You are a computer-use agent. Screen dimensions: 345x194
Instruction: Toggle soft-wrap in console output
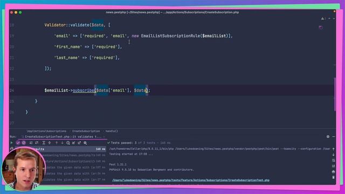point(333,161)
